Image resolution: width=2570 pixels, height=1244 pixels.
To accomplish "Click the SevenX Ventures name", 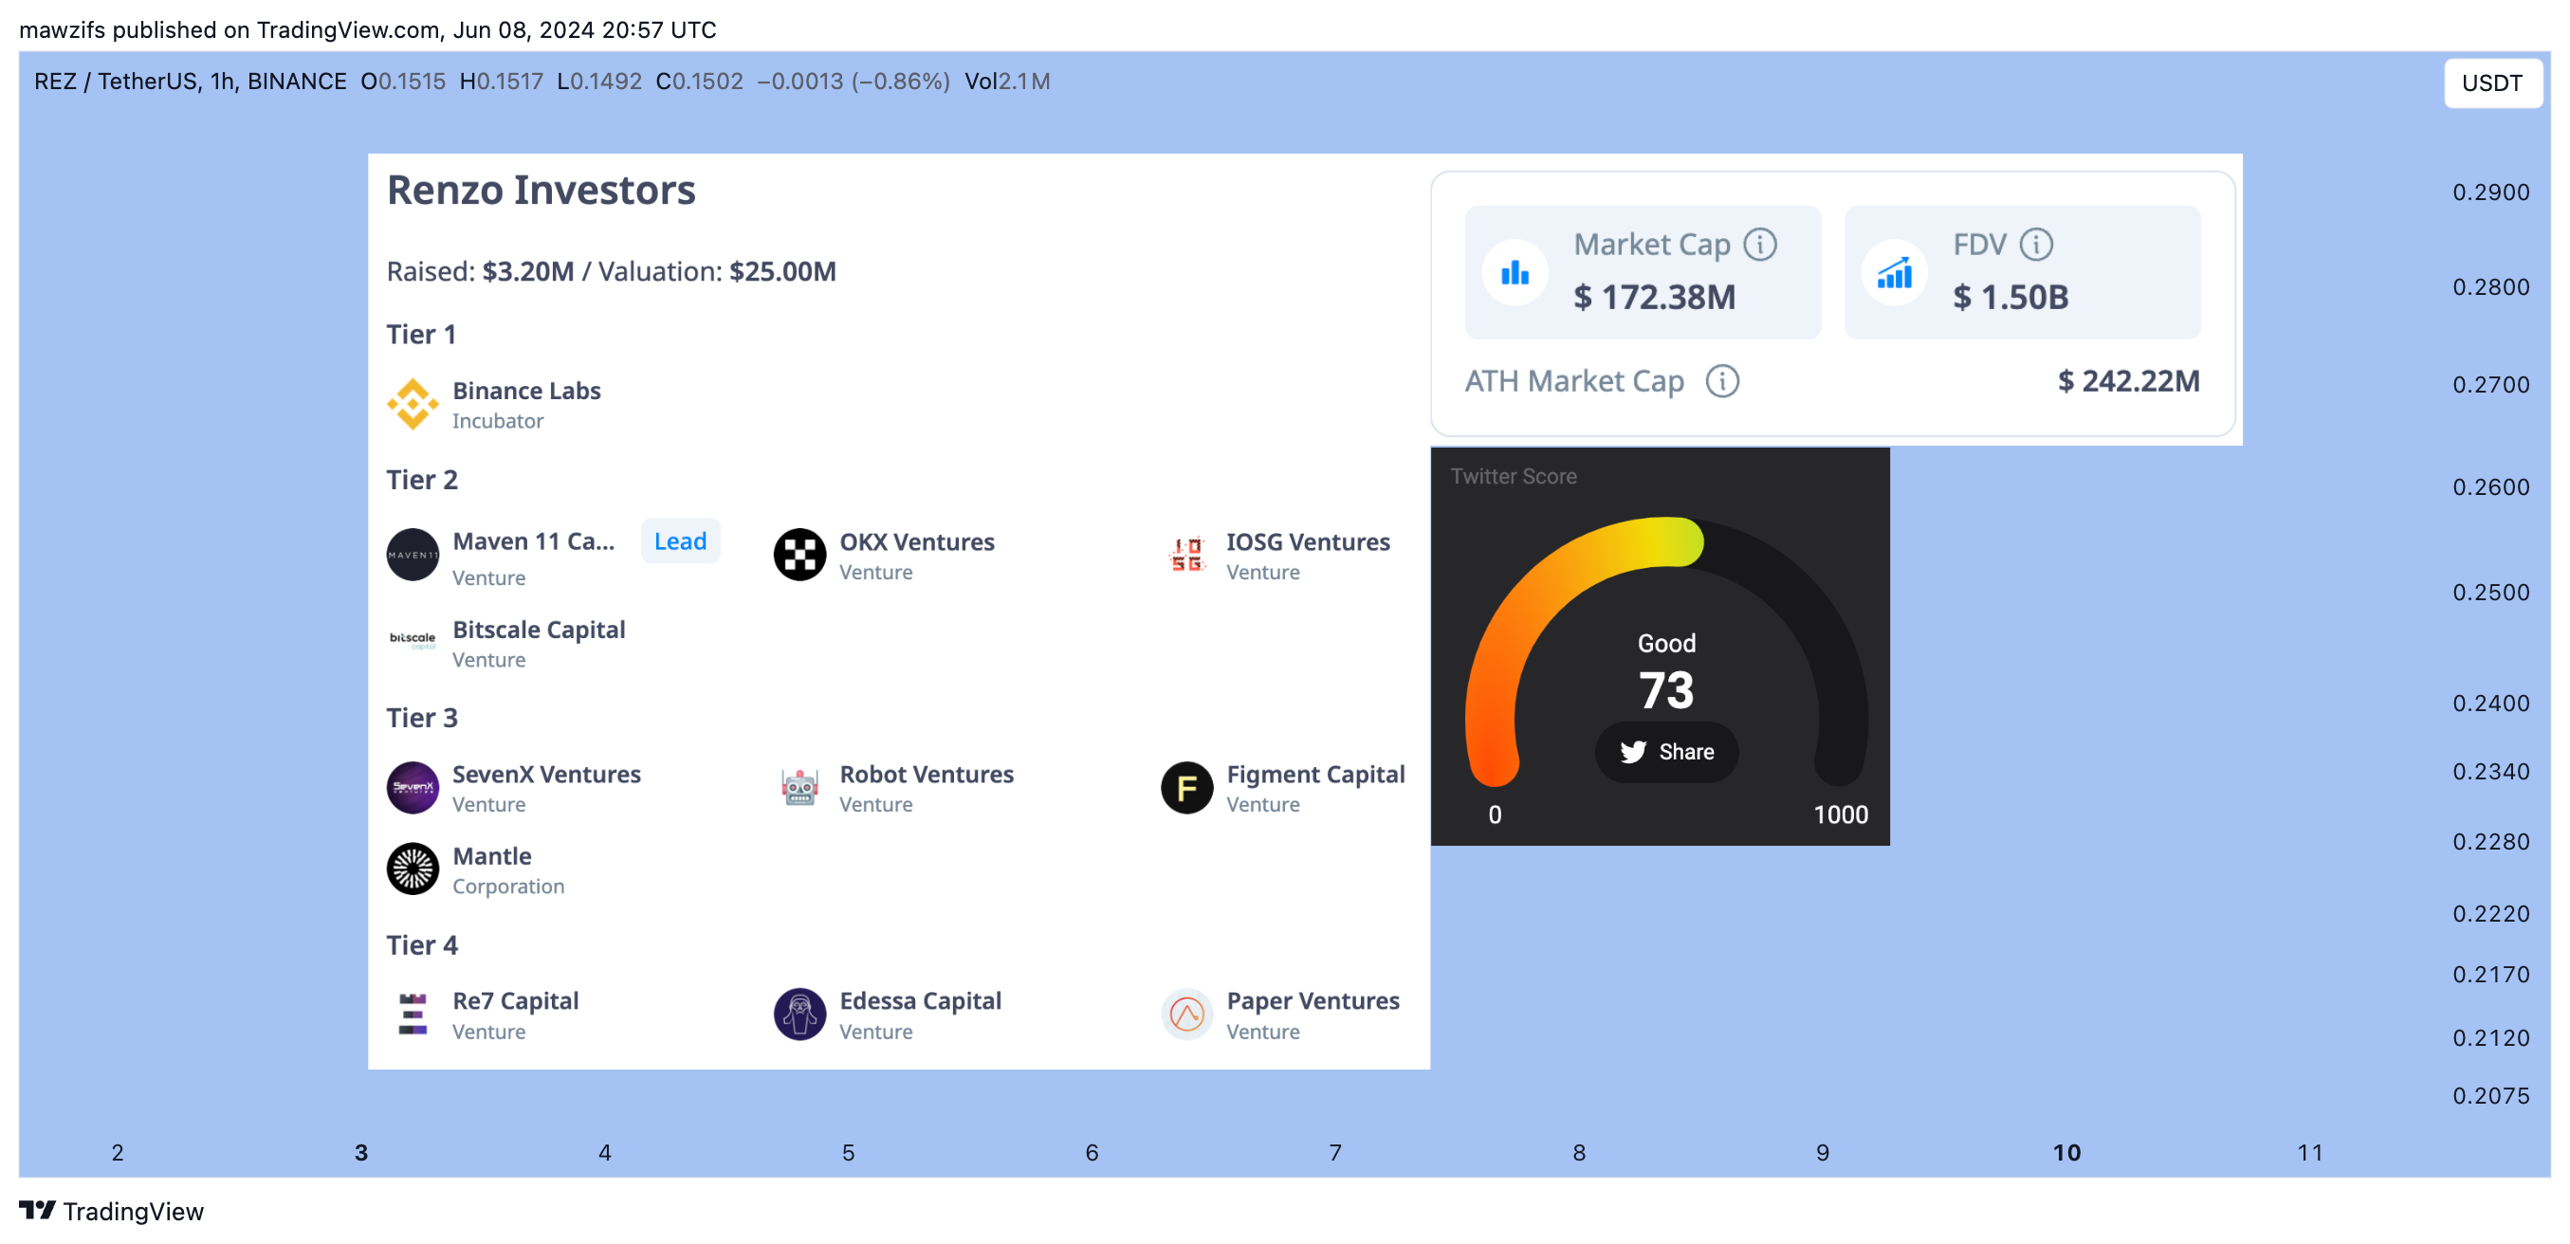I will [545, 774].
